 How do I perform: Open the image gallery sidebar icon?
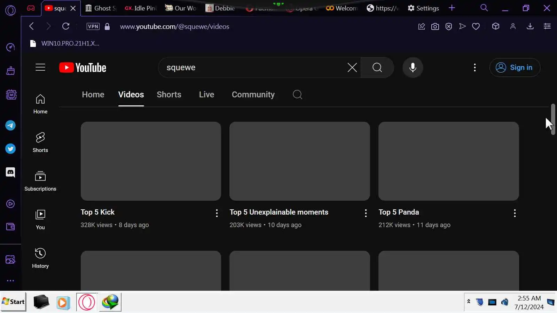(10, 259)
